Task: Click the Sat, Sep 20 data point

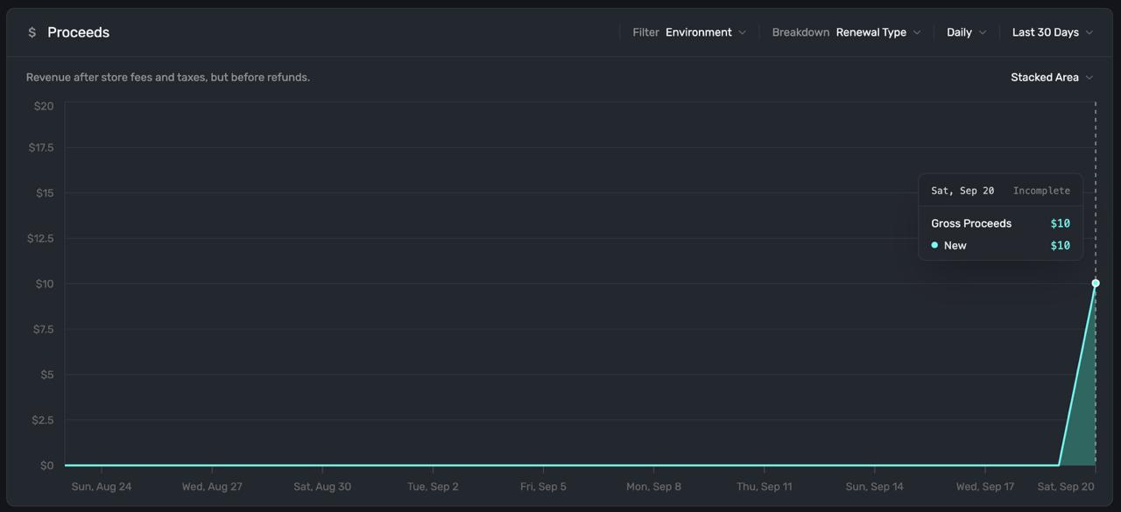Action: point(1096,284)
